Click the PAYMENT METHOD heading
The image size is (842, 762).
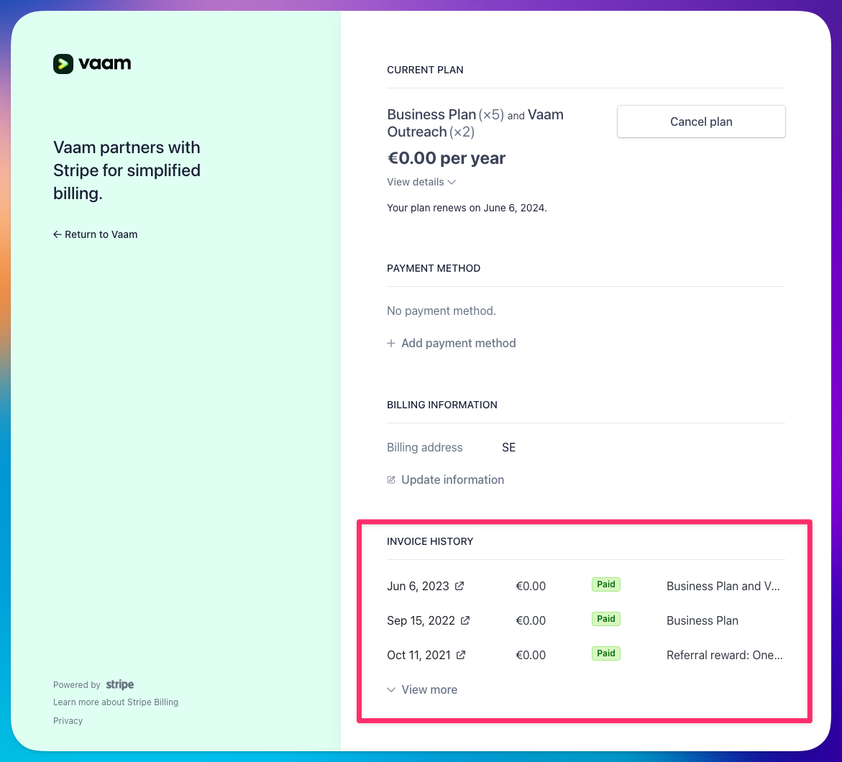pos(434,268)
